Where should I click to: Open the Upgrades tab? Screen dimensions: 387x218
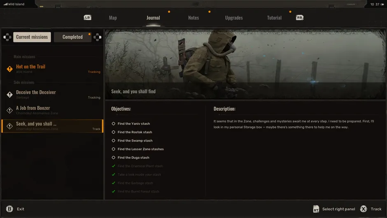pyautogui.click(x=234, y=18)
